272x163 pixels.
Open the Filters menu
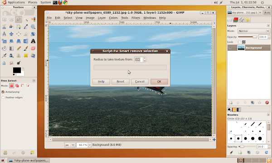coord(136,18)
